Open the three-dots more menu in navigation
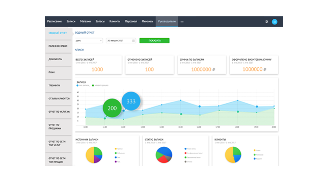The image size is (326, 187). 182,21
